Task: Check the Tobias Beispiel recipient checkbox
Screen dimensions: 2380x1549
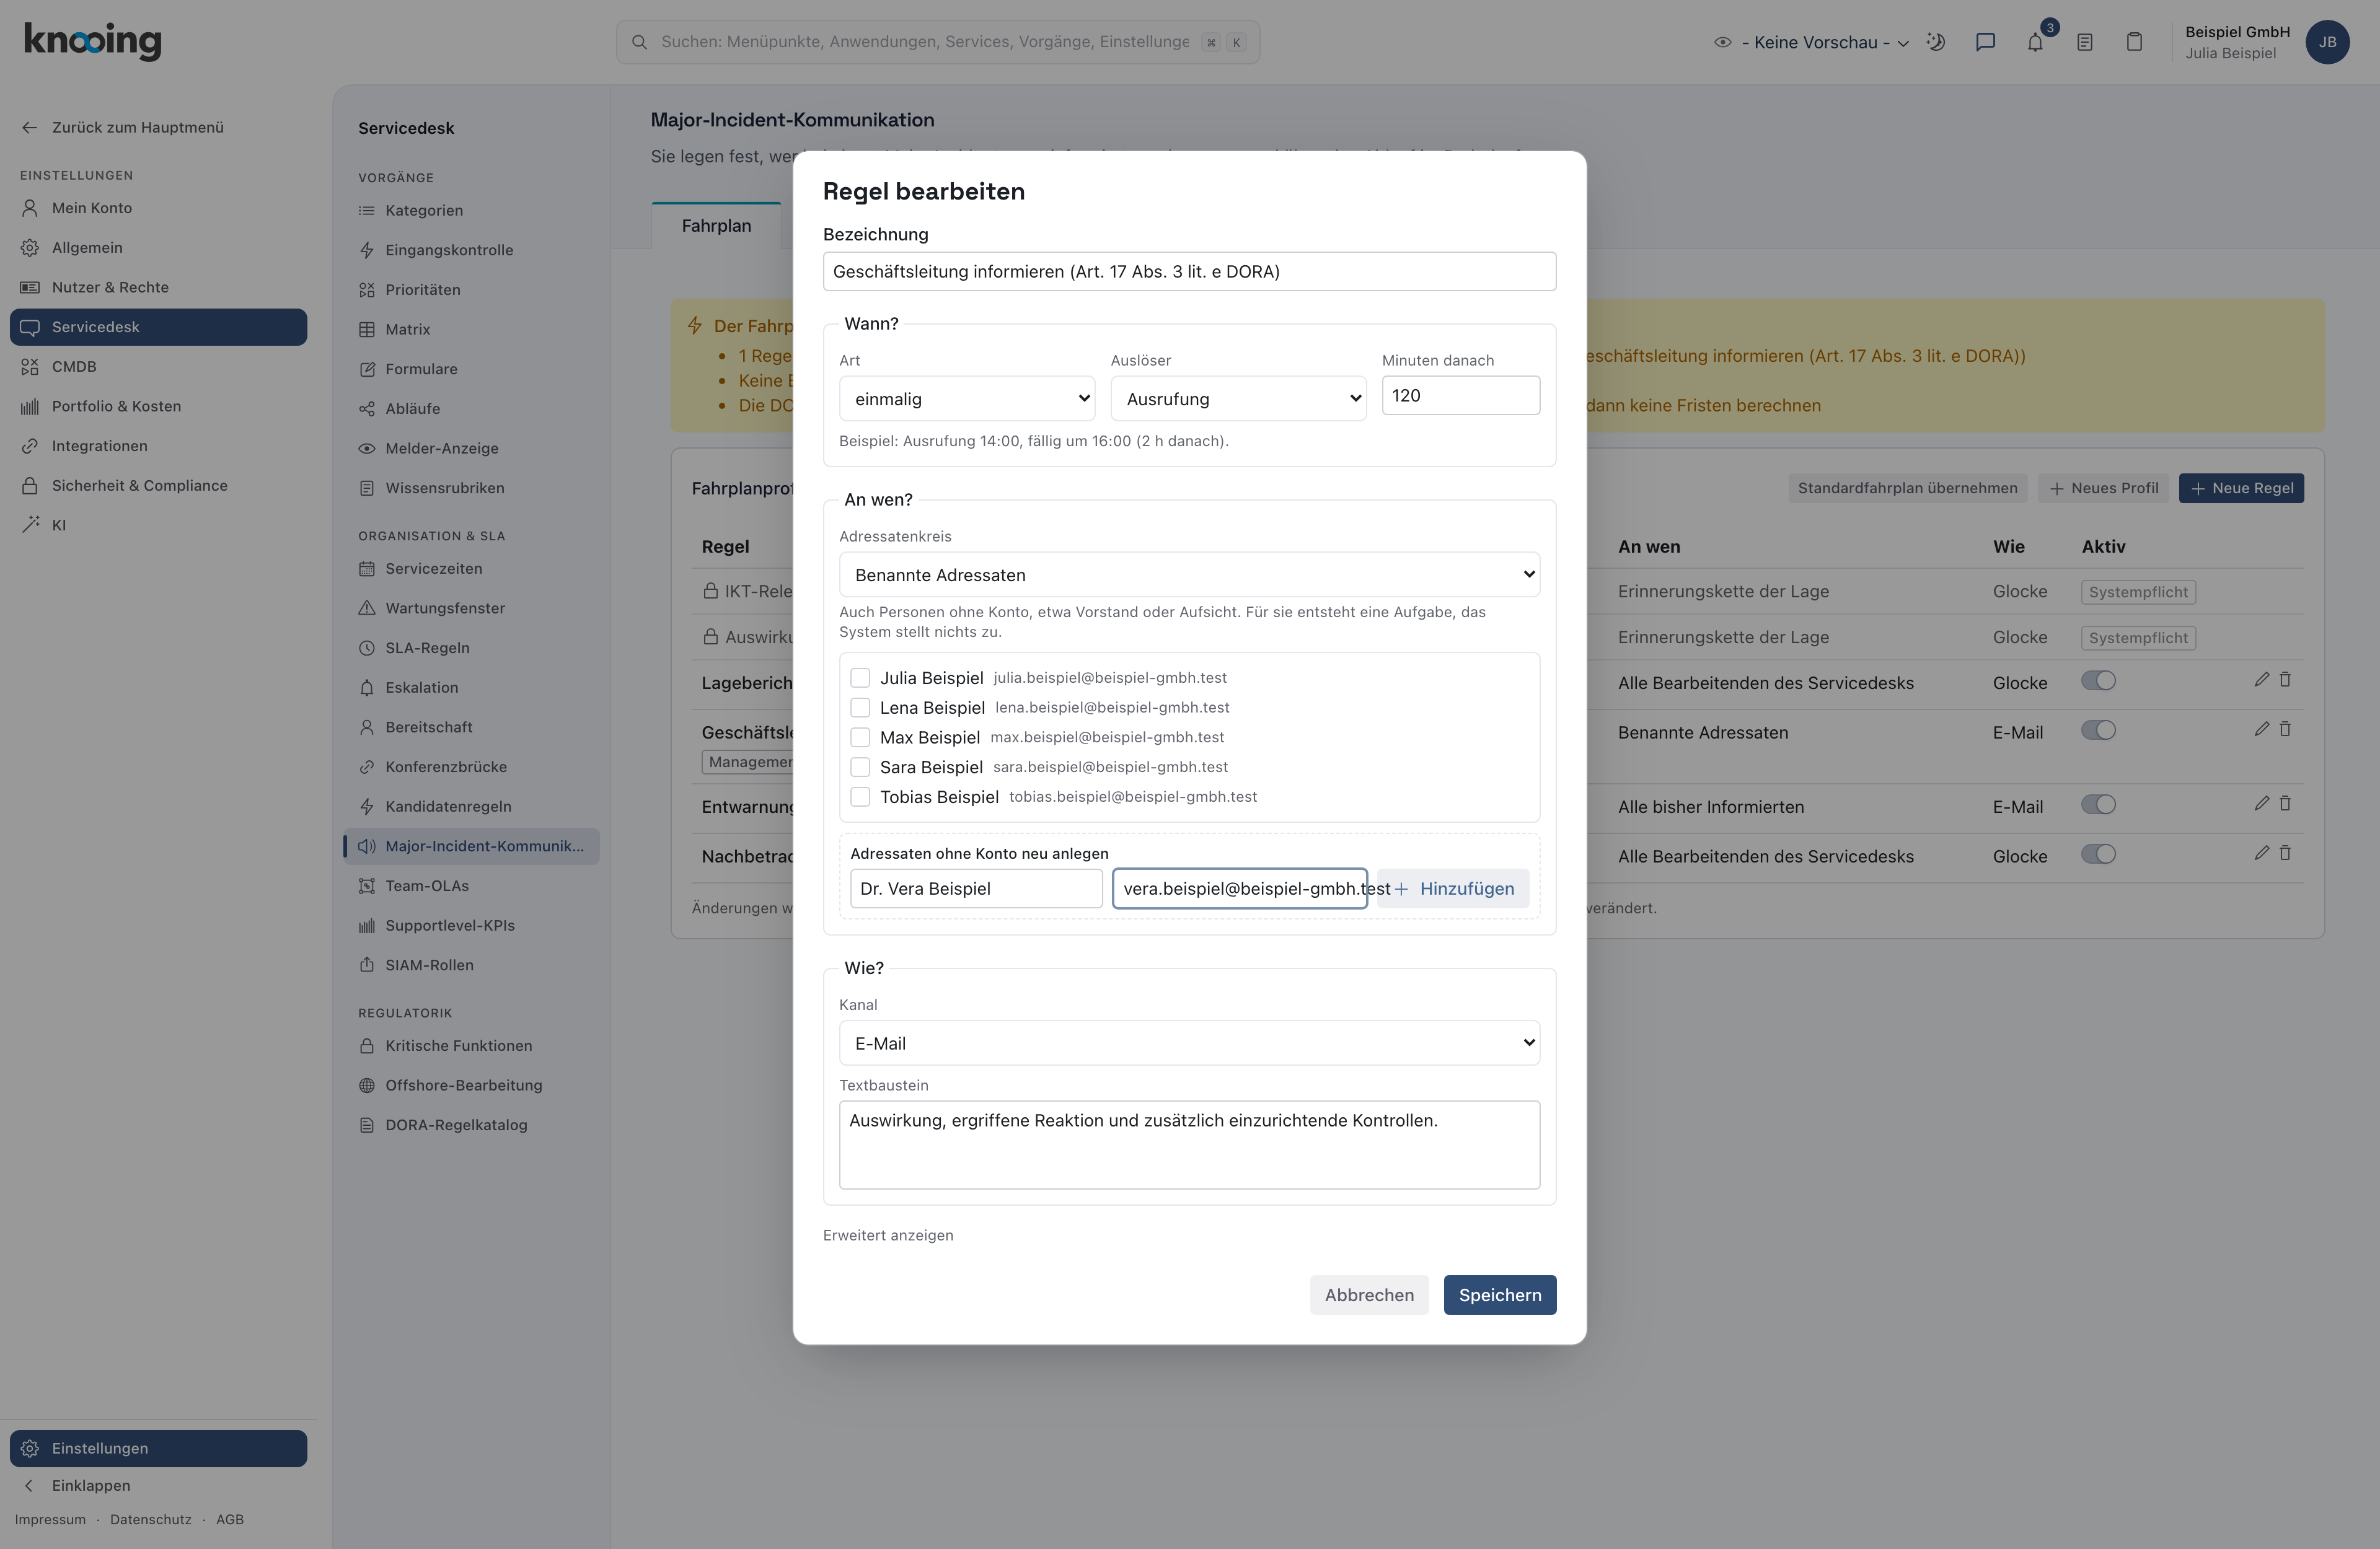Action: [860, 797]
